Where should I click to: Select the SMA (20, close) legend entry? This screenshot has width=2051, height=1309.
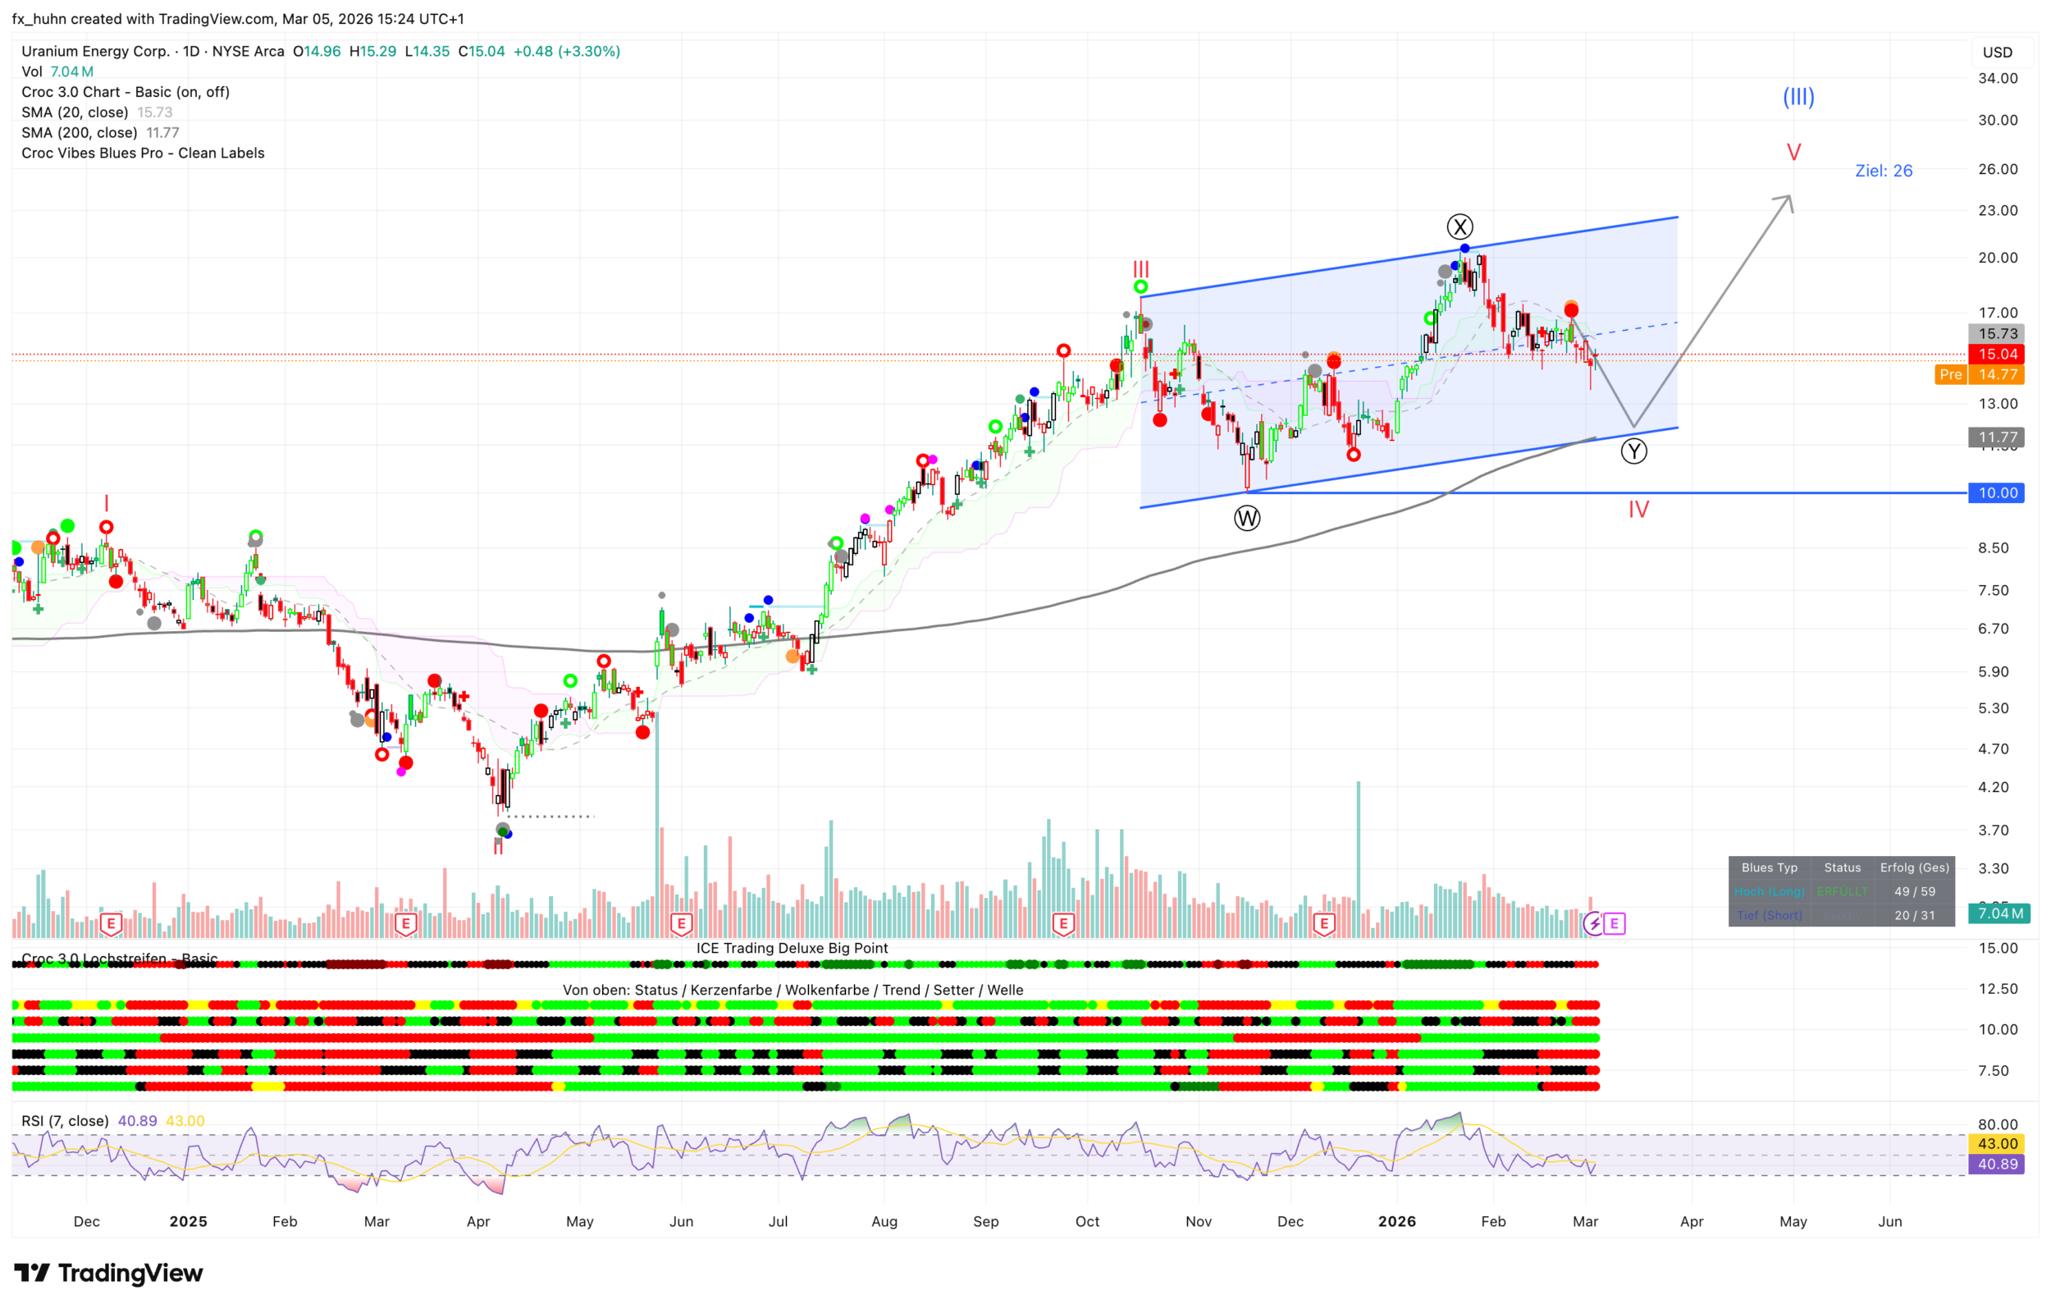click(75, 112)
